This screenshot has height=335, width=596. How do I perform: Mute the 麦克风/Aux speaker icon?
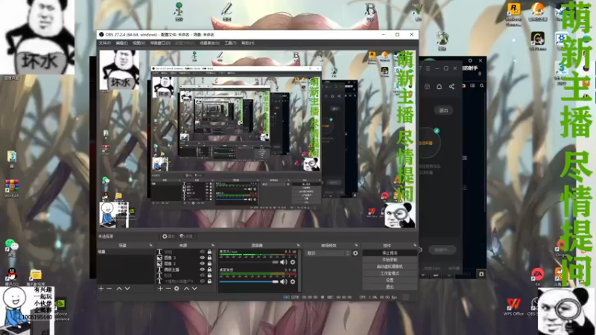pos(284,262)
